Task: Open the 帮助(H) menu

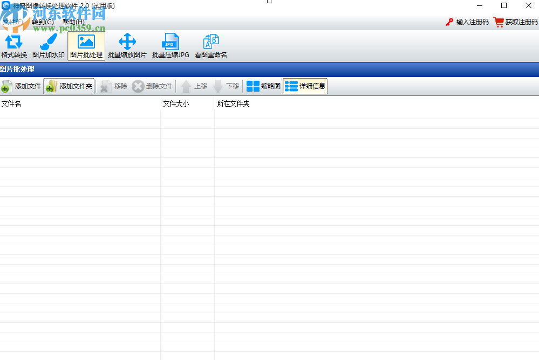Action: click(x=73, y=22)
